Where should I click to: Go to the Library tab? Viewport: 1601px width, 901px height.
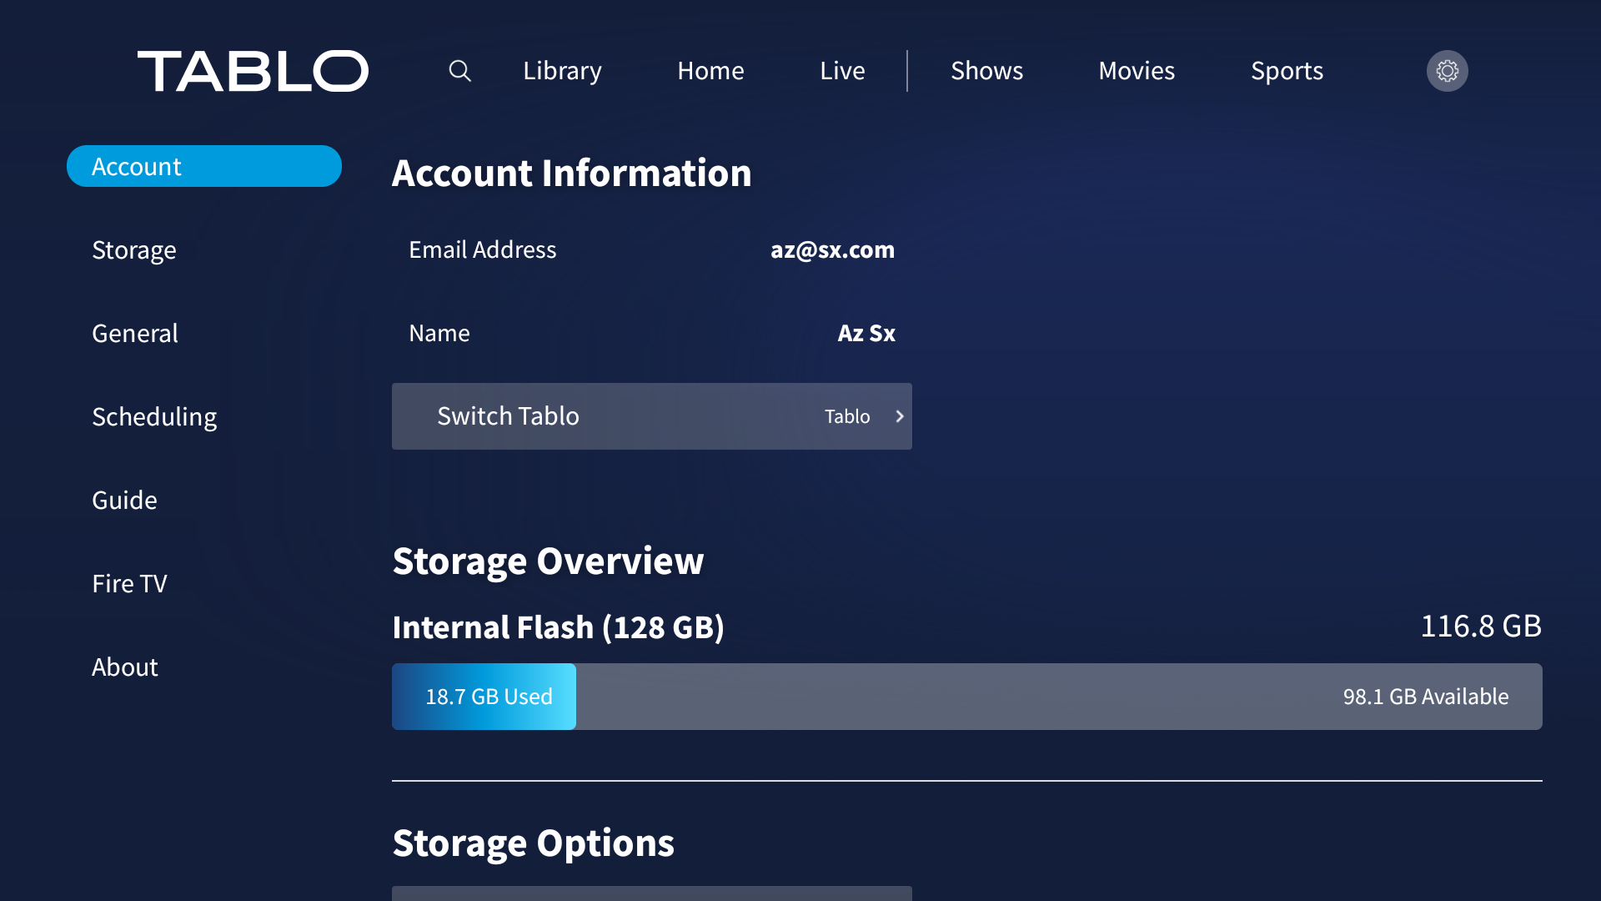pyautogui.click(x=562, y=71)
